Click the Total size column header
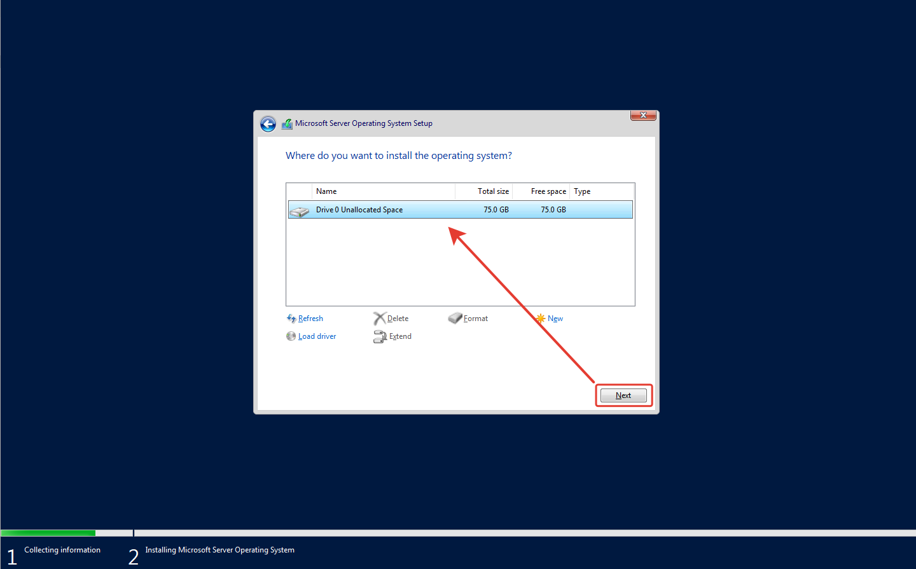Image resolution: width=916 pixels, height=569 pixels. click(485, 191)
